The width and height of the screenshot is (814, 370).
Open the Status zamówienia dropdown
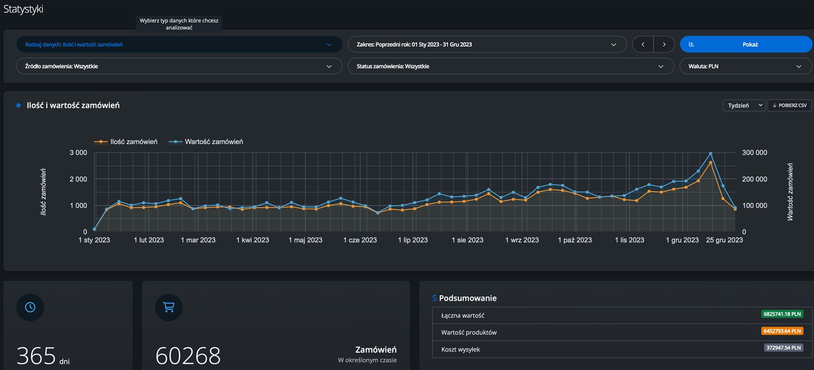(x=510, y=67)
